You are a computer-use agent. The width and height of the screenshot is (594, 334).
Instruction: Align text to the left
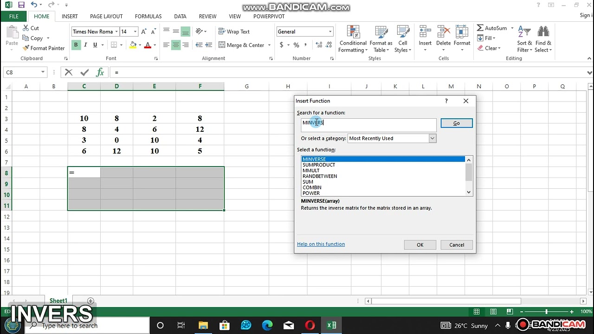point(166,45)
